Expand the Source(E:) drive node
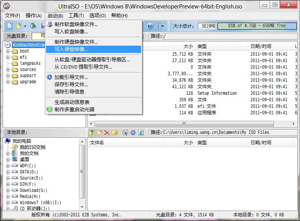Image resolution: width=300 pixels, height=221 pixels. click(8, 178)
